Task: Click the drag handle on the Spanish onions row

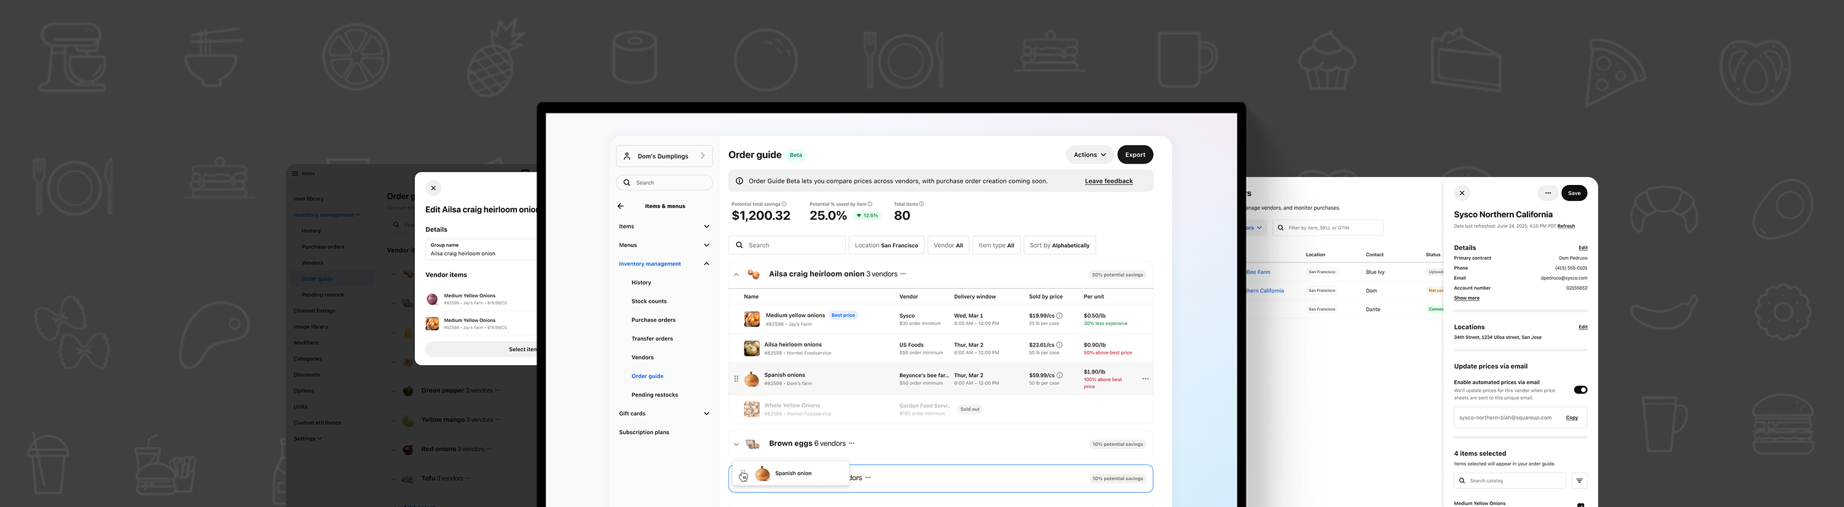Action: (x=736, y=379)
